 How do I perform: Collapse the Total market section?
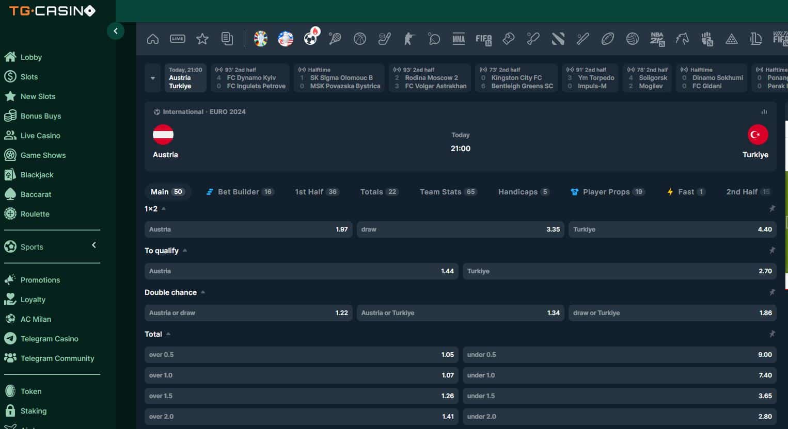[x=168, y=334]
